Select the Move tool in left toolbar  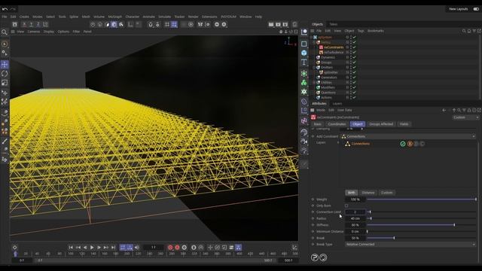(5, 65)
